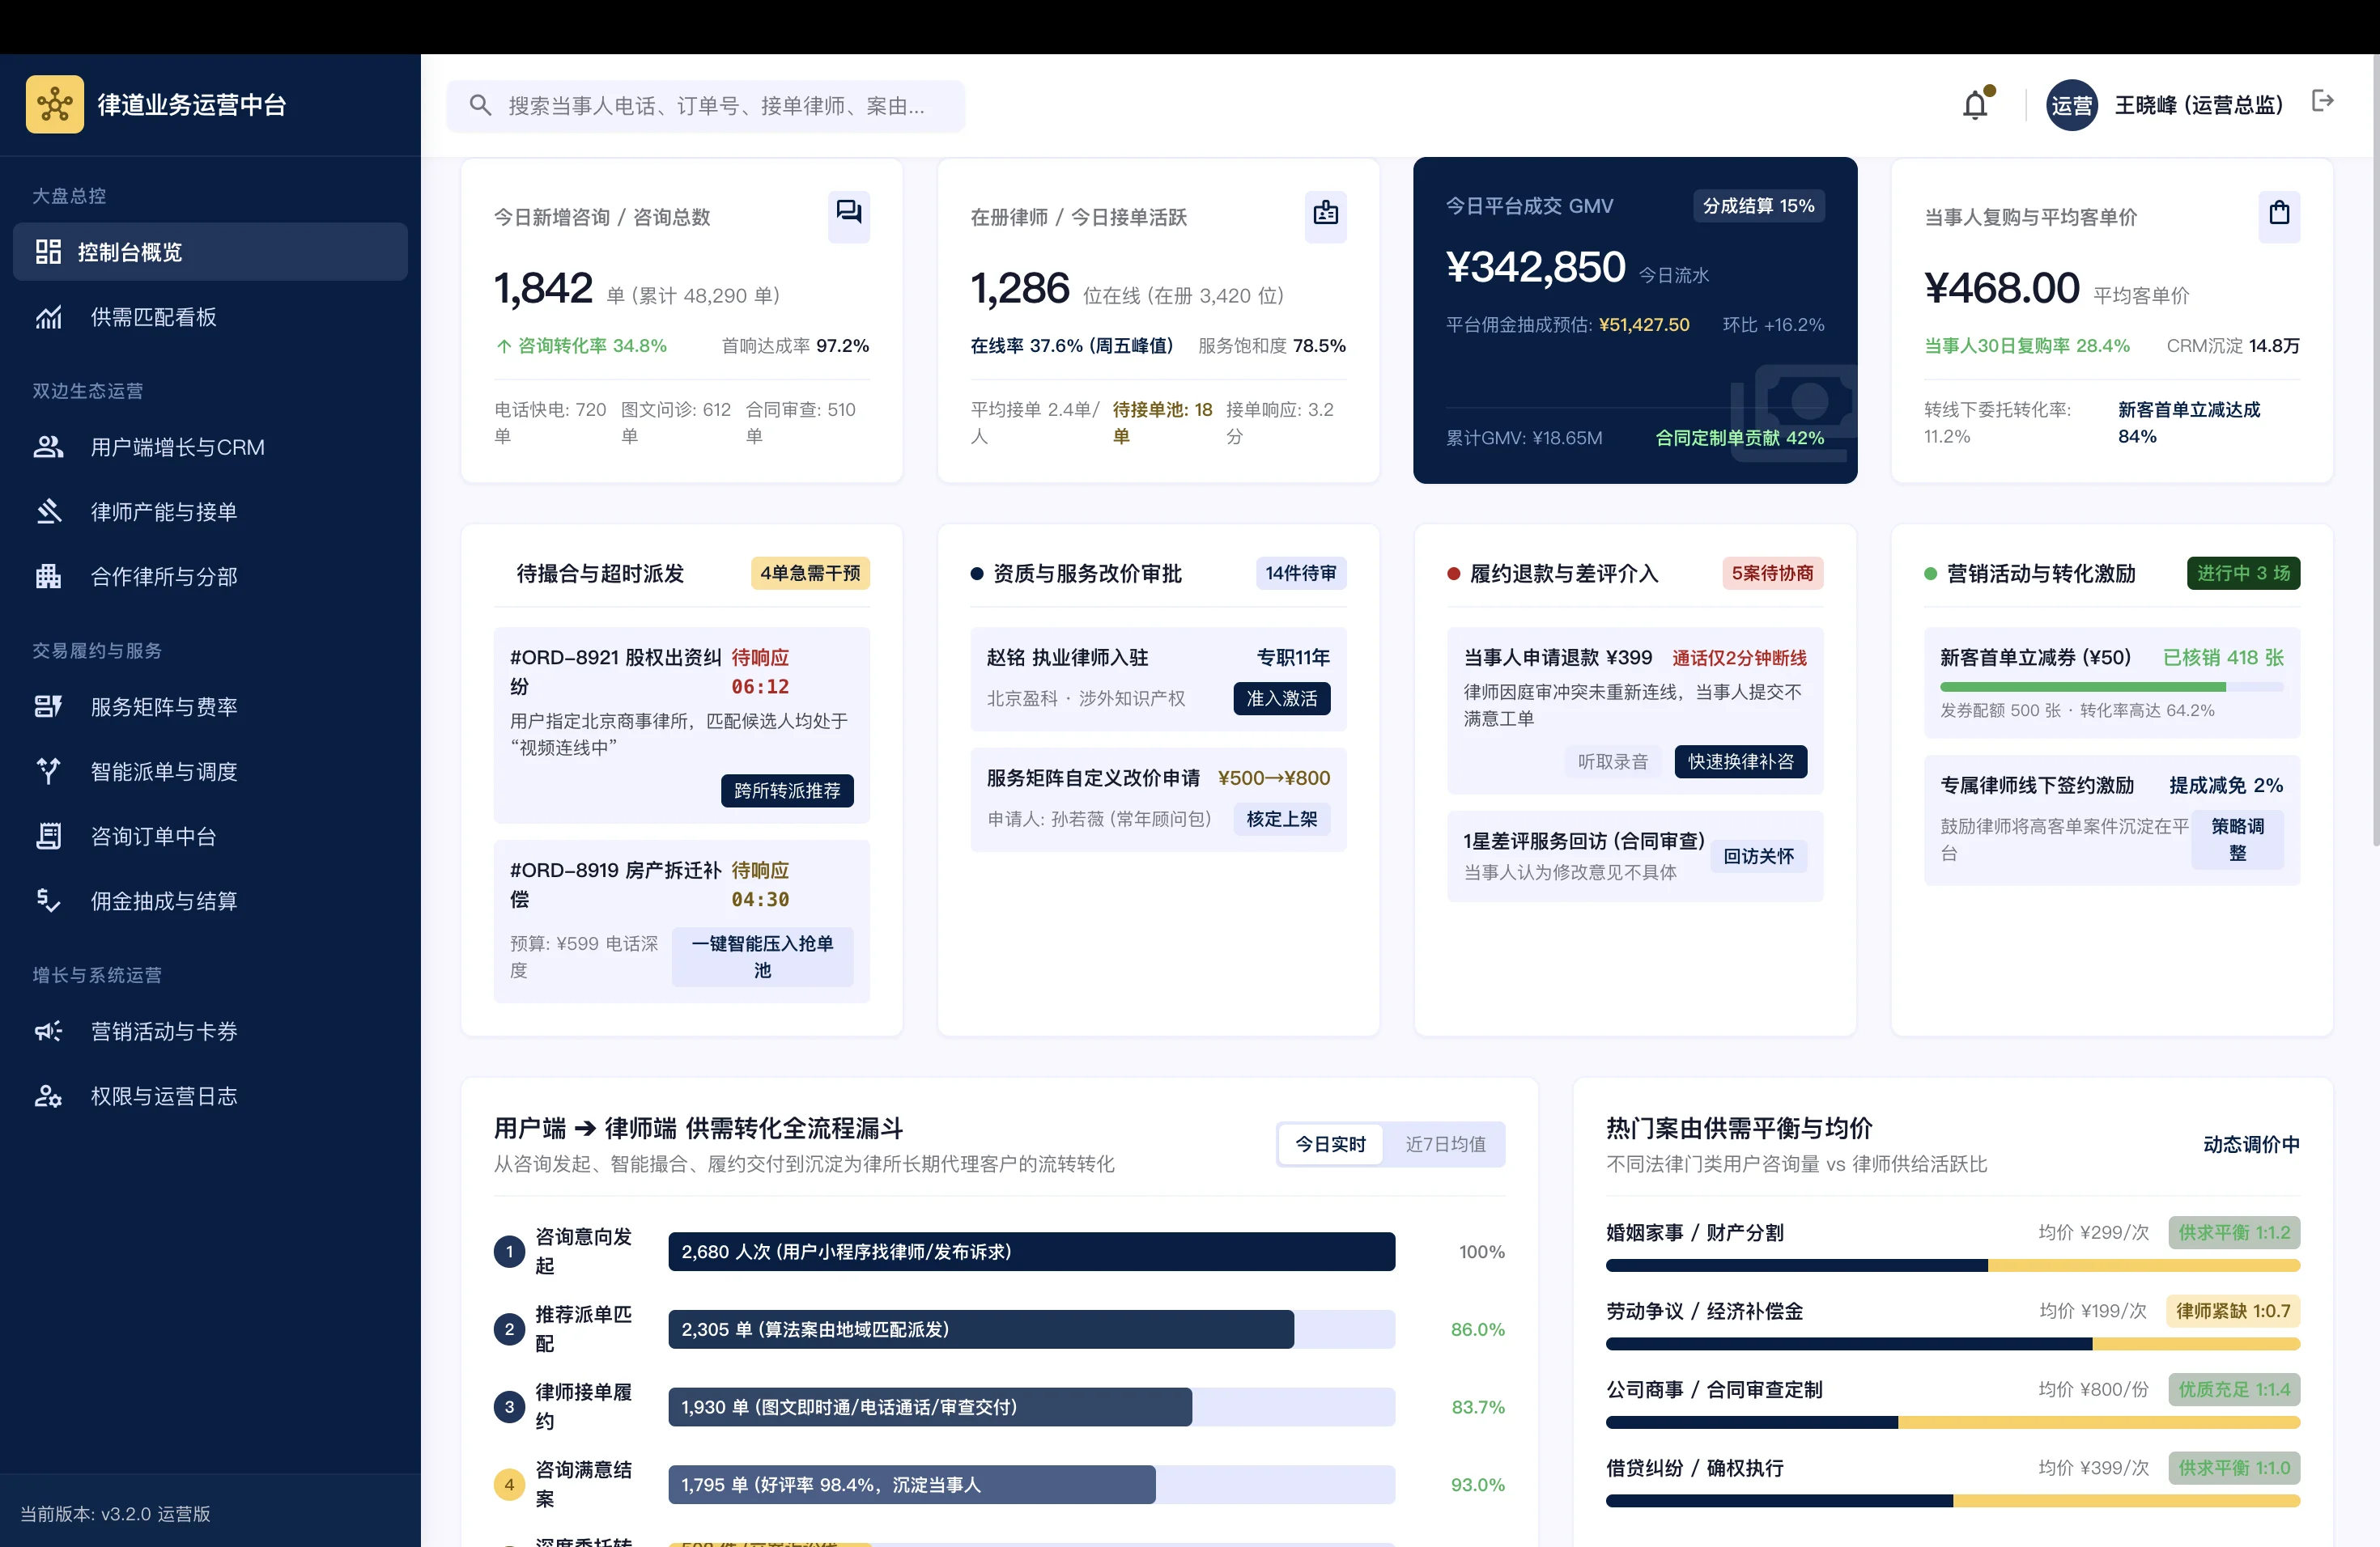Click the 营销活动与卡券 megaphone icon
Image resolution: width=2380 pixels, height=1547 pixels.
pyautogui.click(x=48, y=1032)
